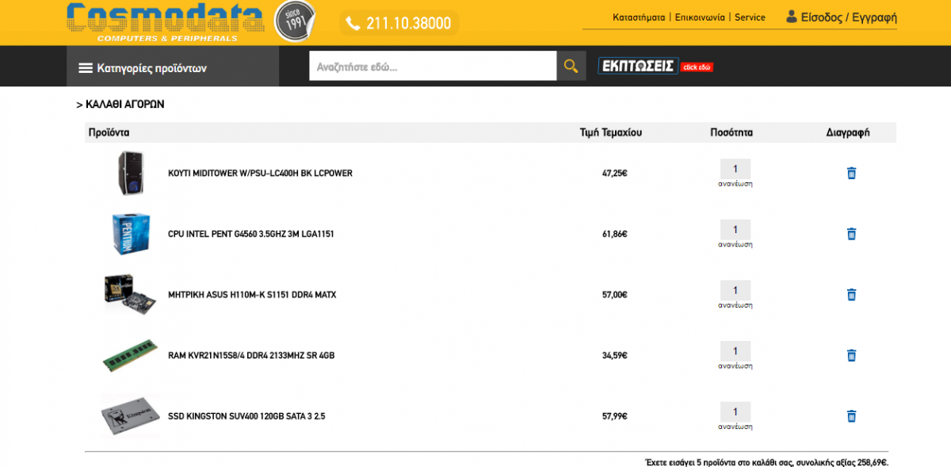Open the RAM module thumbnail
The image size is (951, 467).
[x=131, y=355]
